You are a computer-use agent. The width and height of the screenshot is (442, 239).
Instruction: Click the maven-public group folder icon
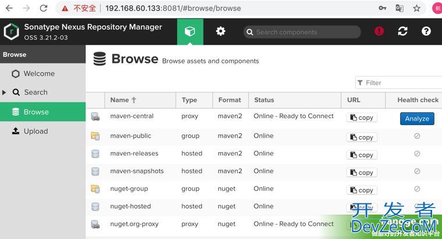pyautogui.click(x=95, y=136)
